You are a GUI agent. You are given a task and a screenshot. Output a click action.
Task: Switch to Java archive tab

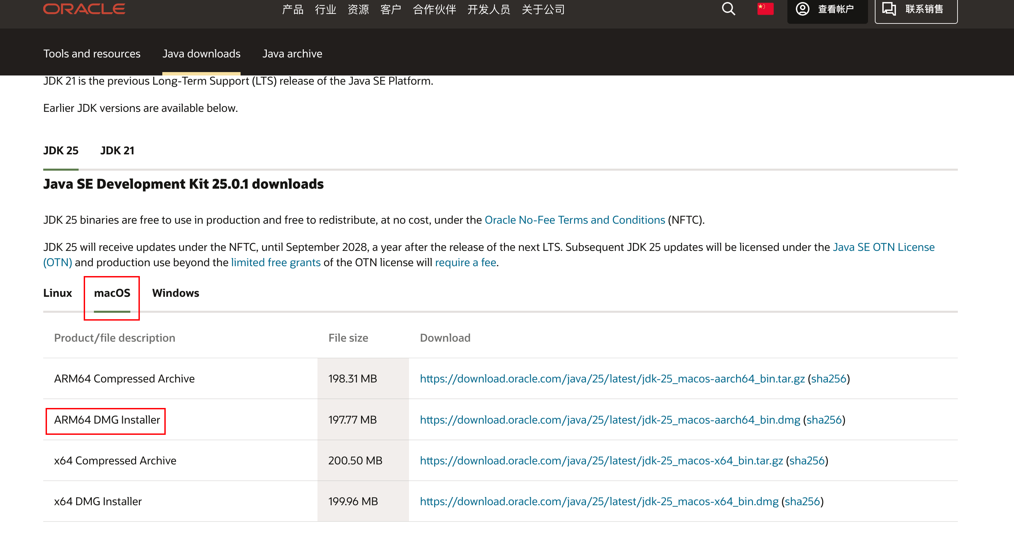(x=292, y=53)
